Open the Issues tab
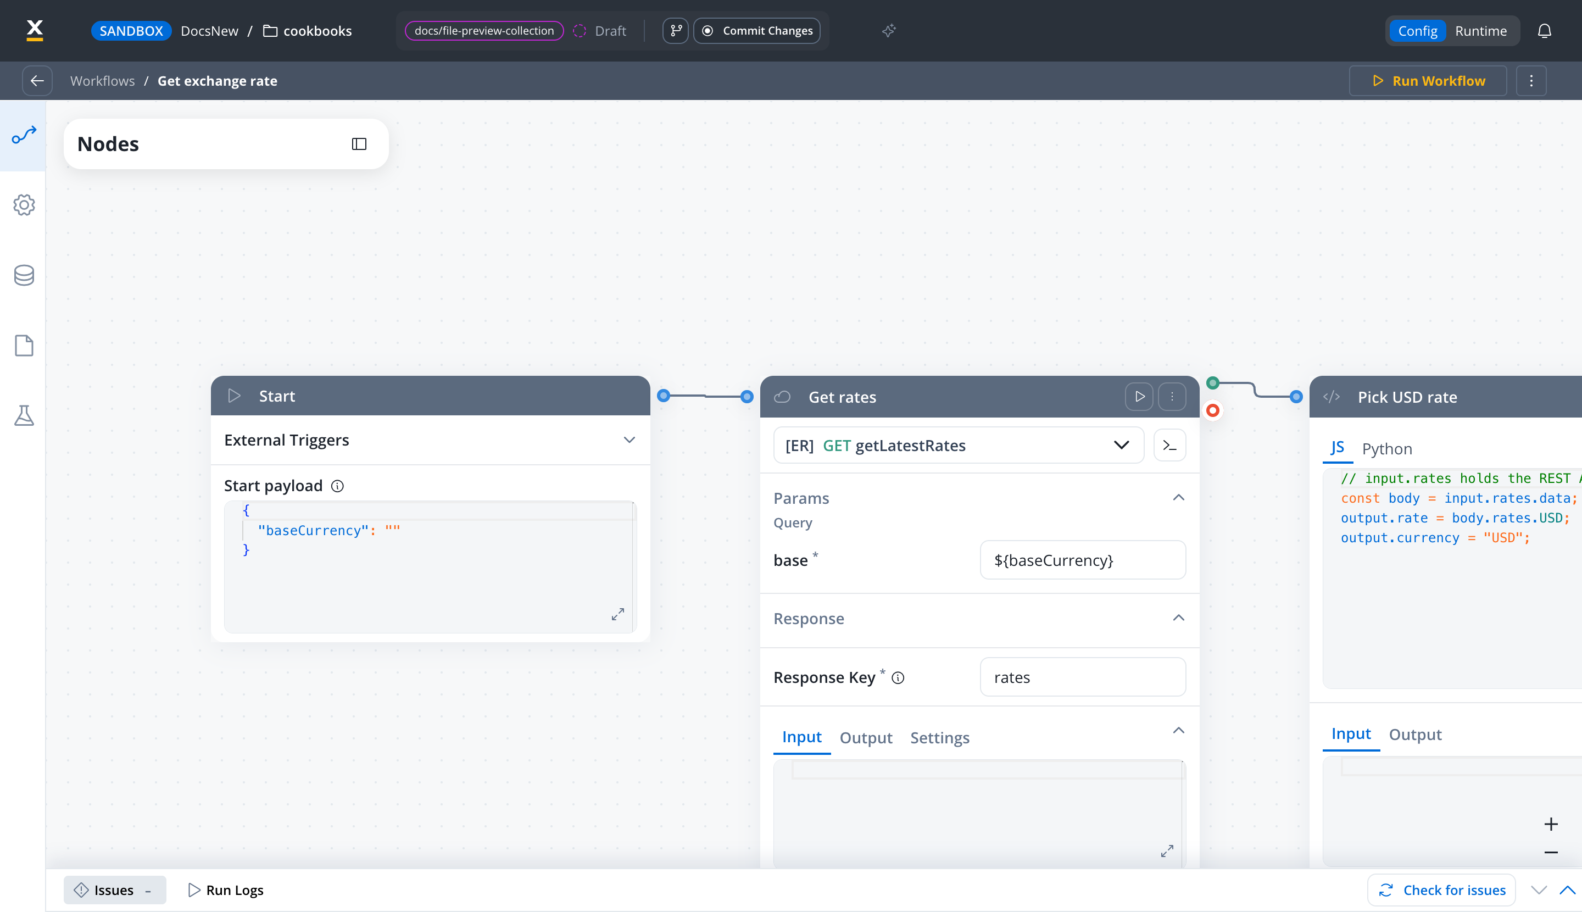 coord(115,890)
